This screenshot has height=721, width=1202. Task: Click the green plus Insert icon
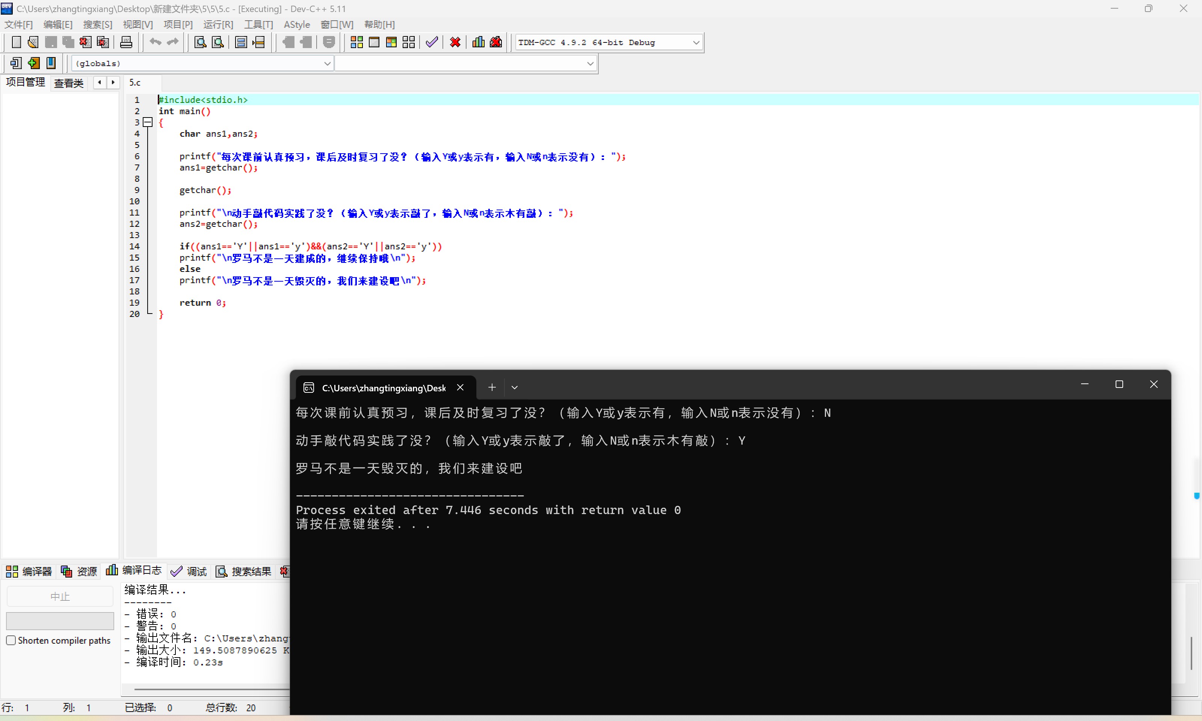(x=33, y=63)
